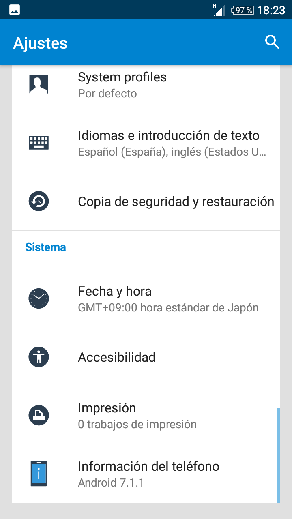Tap the System profiles person icon
This screenshot has height=519, width=292.
tap(39, 85)
